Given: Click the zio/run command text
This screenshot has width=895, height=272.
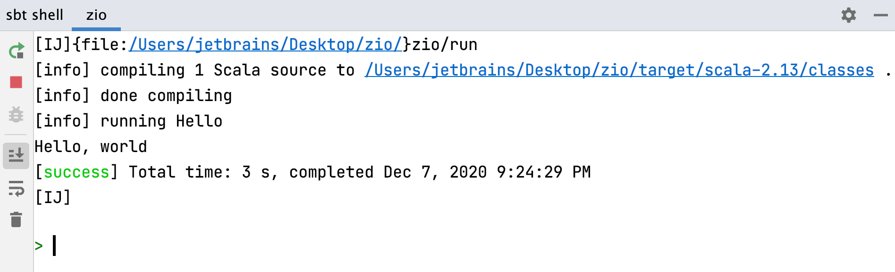Looking at the screenshot, I should 444,45.
